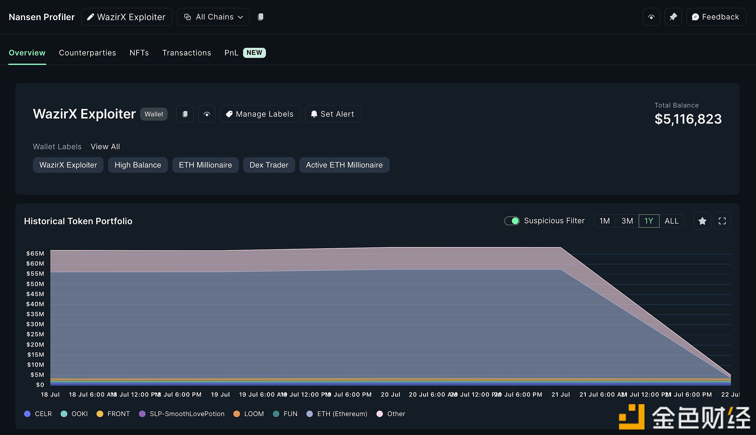Copy wallet address with card clipboard icon

185,114
